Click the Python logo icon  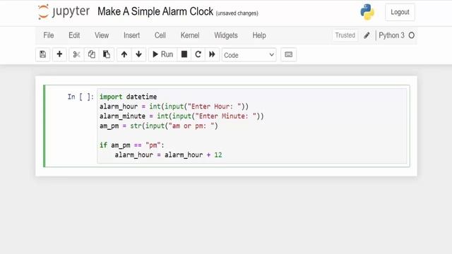367,12
